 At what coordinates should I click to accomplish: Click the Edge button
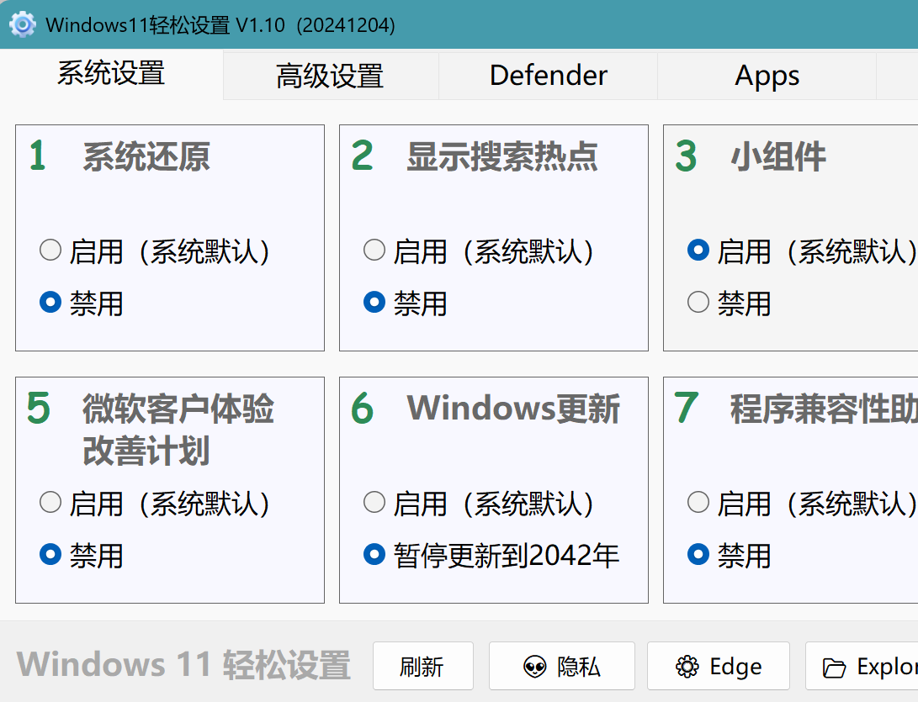719,666
